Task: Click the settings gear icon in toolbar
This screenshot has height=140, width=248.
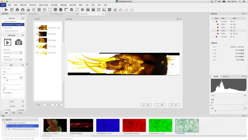Action: point(82,10)
